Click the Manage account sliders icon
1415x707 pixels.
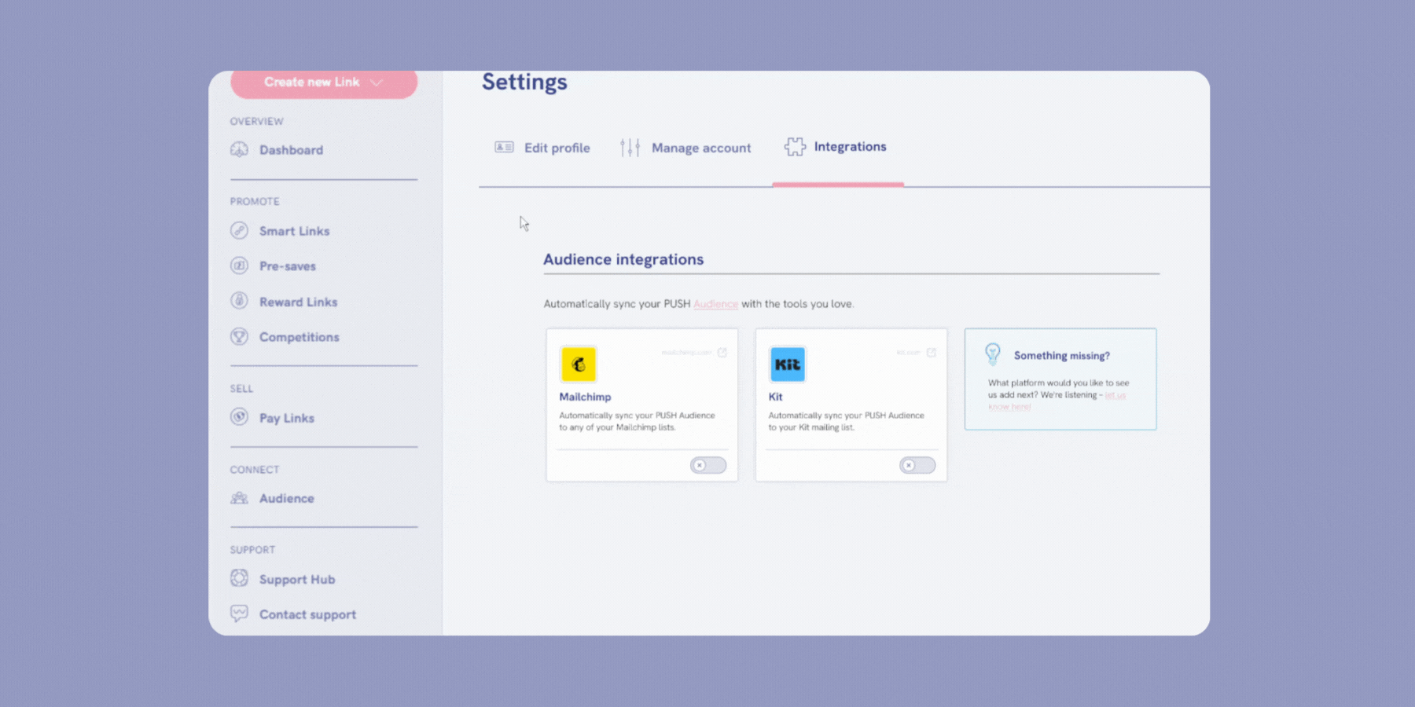(630, 147)
